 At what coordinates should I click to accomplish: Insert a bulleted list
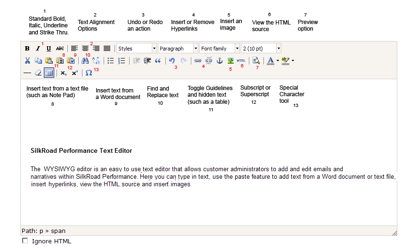[x=110, y=61]
